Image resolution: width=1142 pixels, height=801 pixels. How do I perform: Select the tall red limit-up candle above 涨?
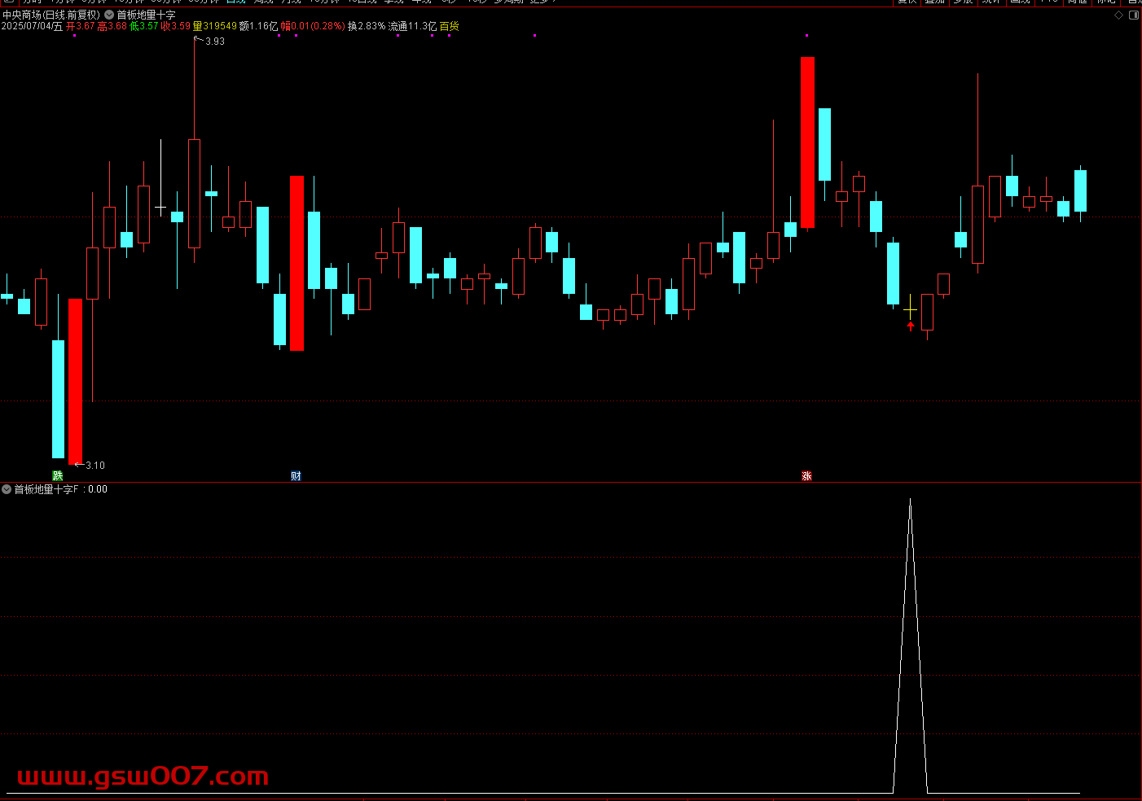(x=807, y=142)
